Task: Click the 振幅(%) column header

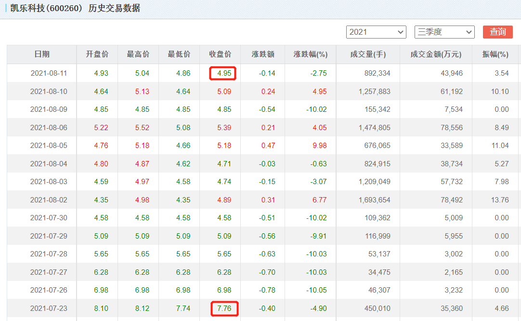Action: [x=495, y=54]
